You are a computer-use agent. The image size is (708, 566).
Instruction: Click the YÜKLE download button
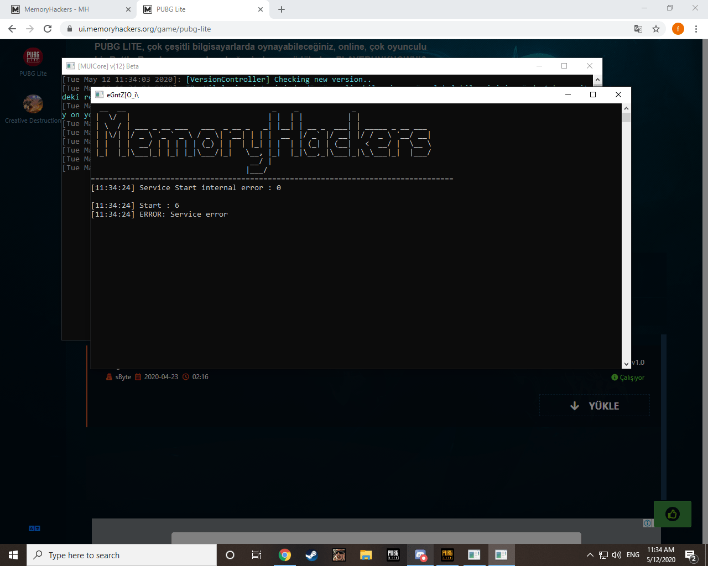click(595, 406)
